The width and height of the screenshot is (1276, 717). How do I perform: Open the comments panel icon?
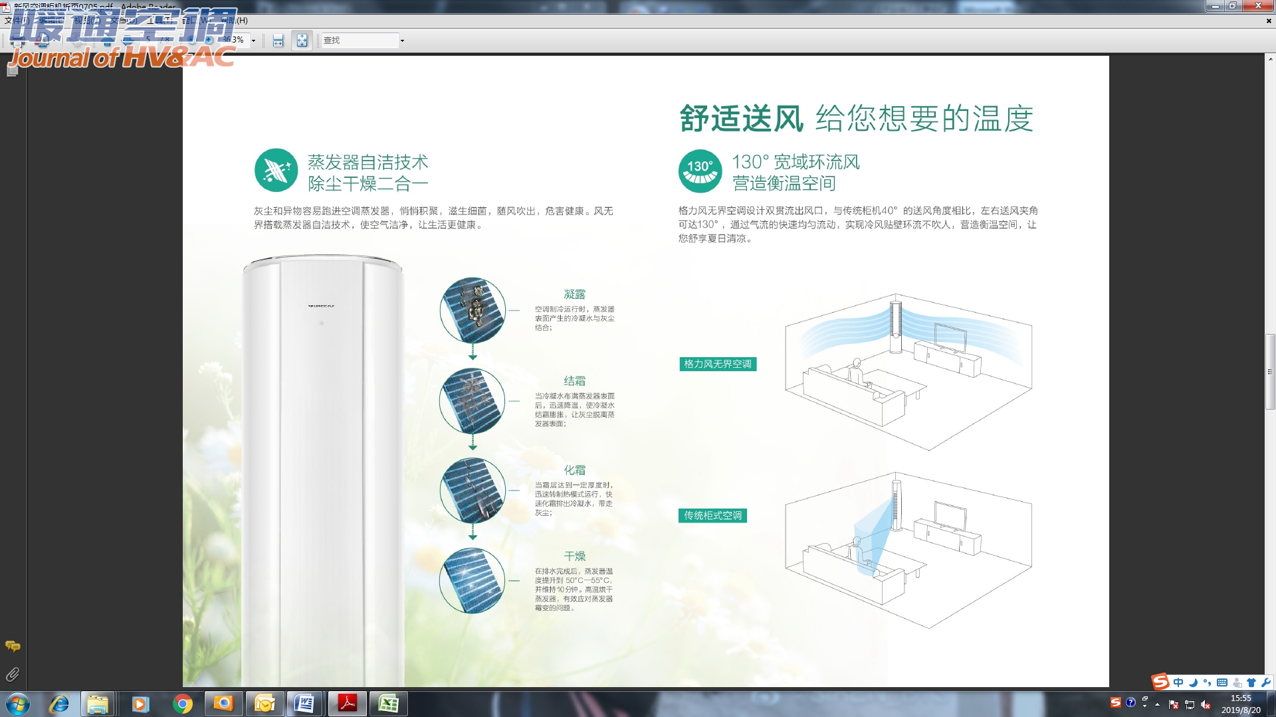coord(12,646)
